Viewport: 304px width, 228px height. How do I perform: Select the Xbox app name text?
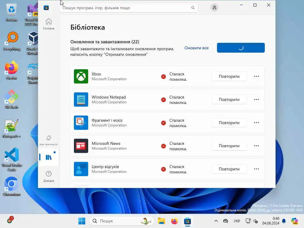coord(96,74)
